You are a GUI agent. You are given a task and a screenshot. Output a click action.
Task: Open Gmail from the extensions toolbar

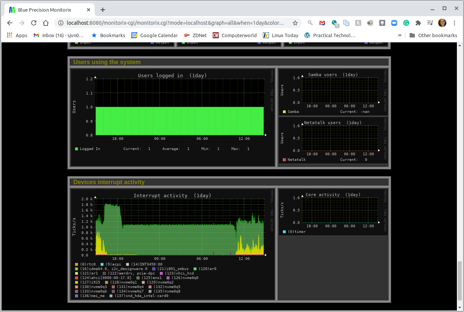pos(322,23)
